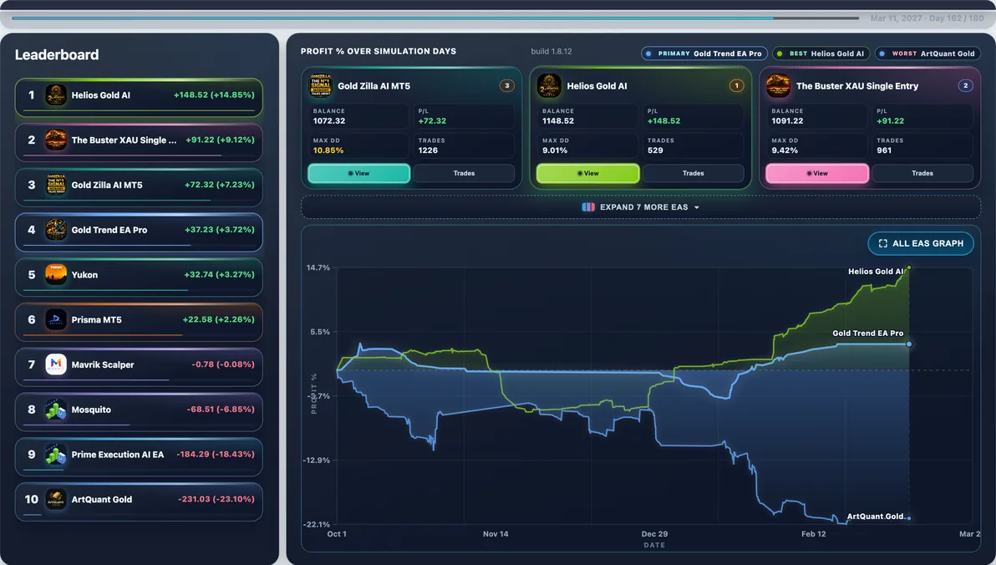The image size is (996, 565).
Task: Click rank badge 2 on The Buster card
Action: (966, 86)
